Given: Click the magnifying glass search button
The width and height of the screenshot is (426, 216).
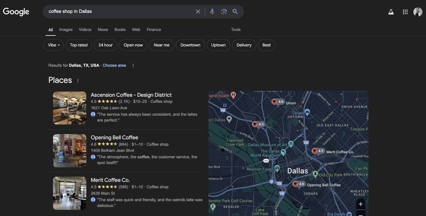Looking at the screenshot, I should tap(235, 12).
